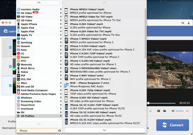Click the Avid Media Composer icon

18,90
